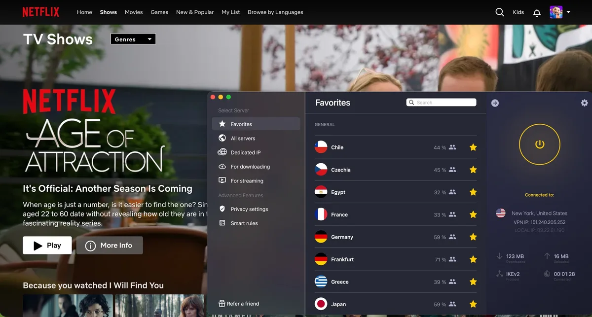592x317 pixels.
Task: Open New & Popular section
Action: [195, 12]
